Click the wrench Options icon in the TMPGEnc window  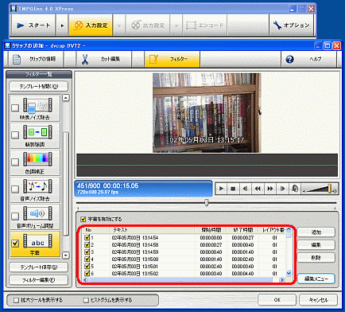(x=277, y=25)
